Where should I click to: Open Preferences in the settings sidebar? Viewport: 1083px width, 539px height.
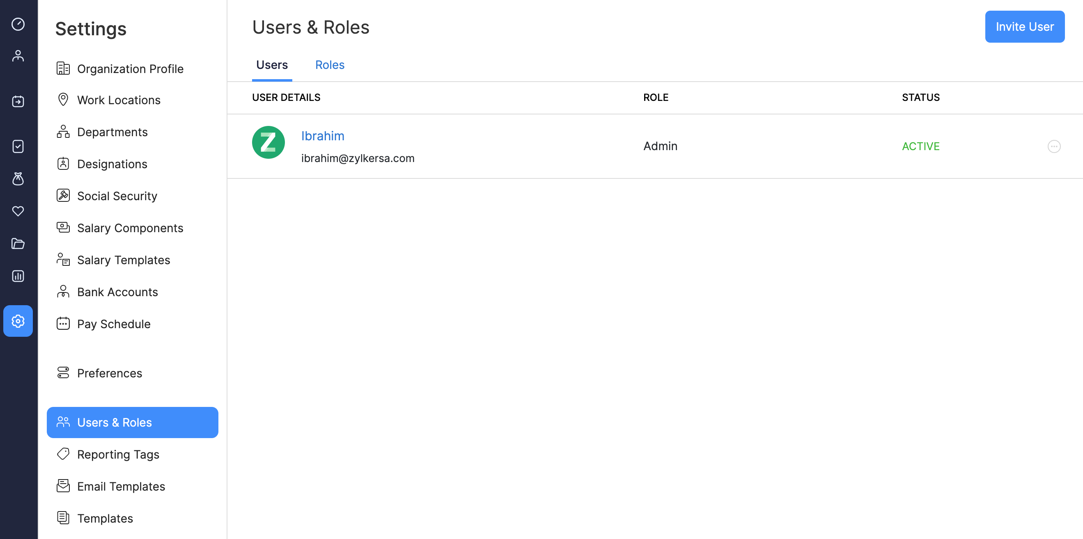pyautogui.click(x=109, y=372)
